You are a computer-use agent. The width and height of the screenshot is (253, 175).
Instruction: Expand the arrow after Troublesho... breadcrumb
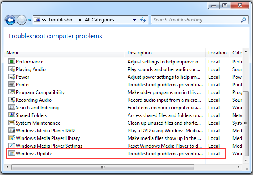[x=80, y=20]
